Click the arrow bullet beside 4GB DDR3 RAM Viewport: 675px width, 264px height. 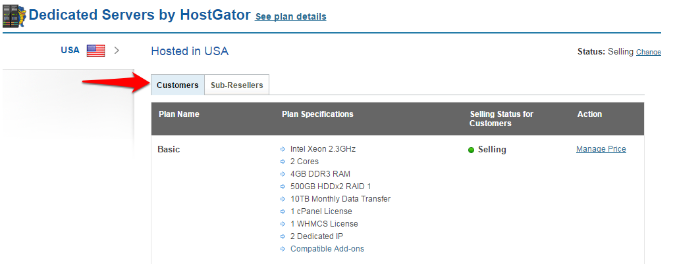(283, 174)
